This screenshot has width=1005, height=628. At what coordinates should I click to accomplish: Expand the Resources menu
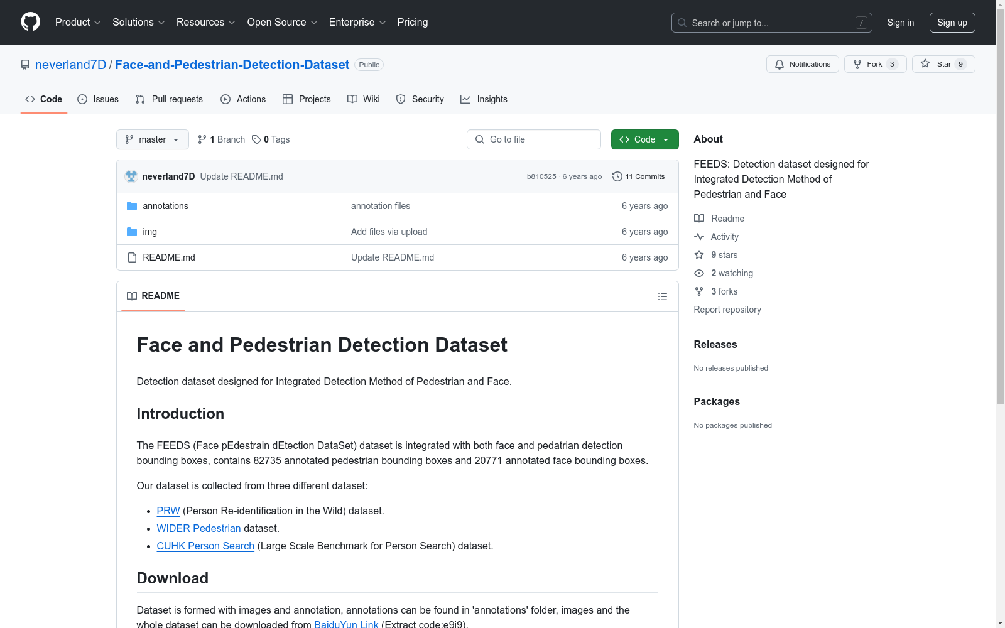pyautogui.click(x=206, y=23)
